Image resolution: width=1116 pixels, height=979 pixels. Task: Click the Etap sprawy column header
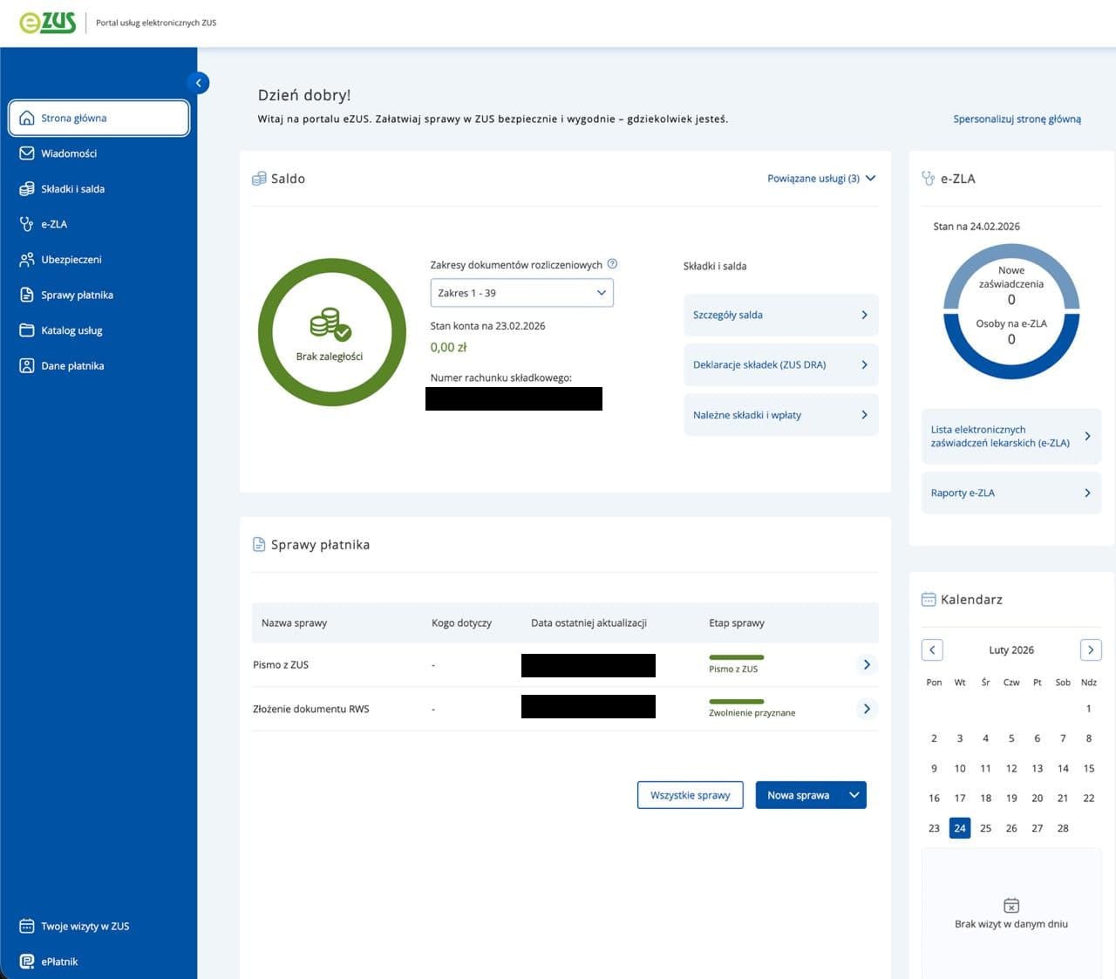point(737,623)
